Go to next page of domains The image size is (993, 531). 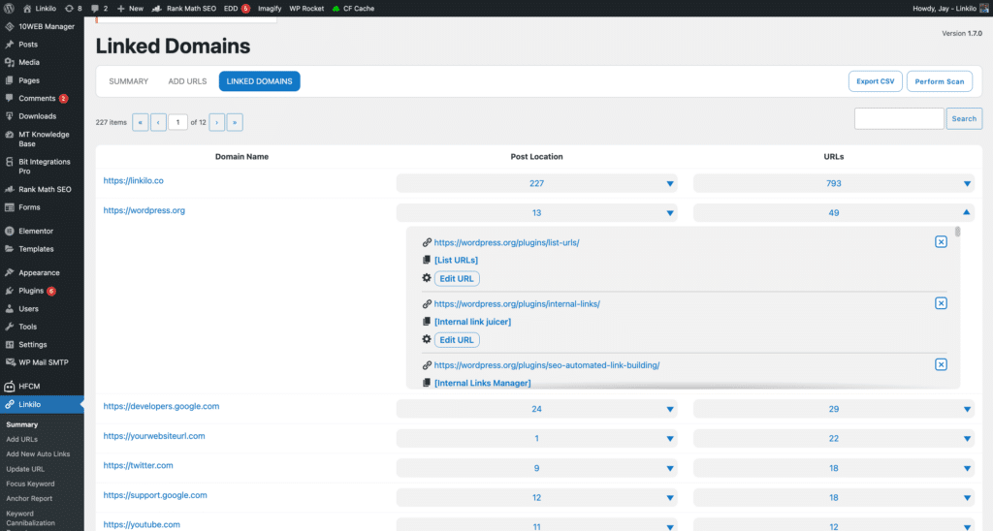[216, 122]
